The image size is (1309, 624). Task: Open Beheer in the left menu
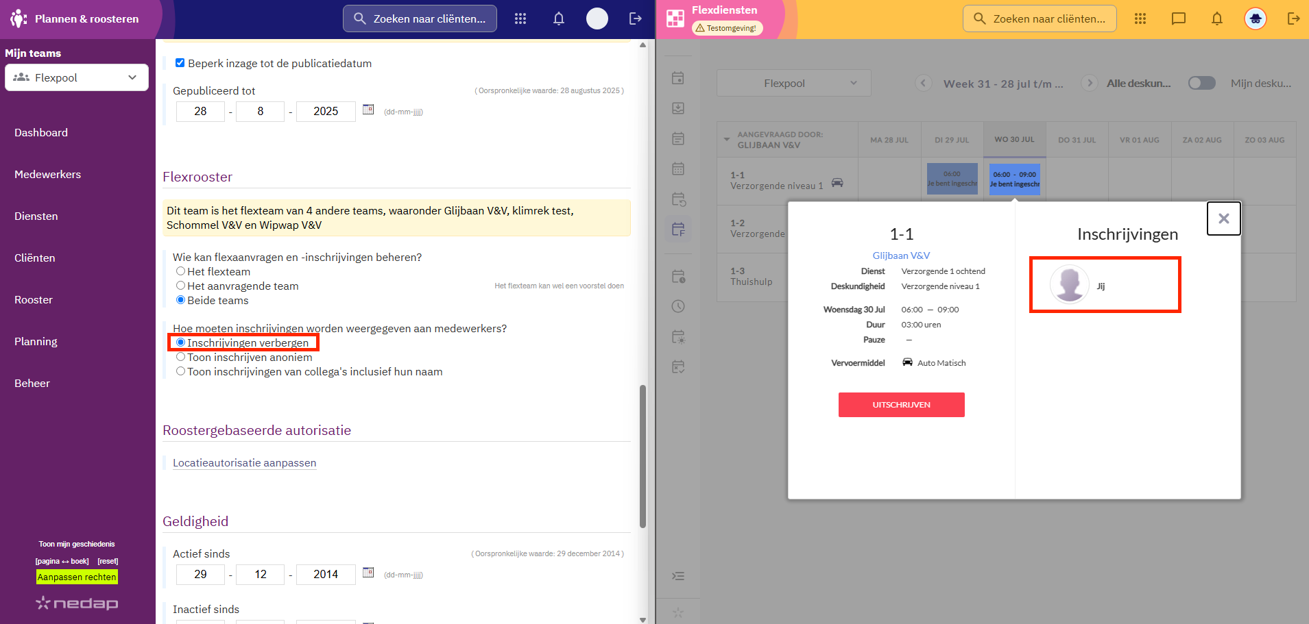(32, 384)
